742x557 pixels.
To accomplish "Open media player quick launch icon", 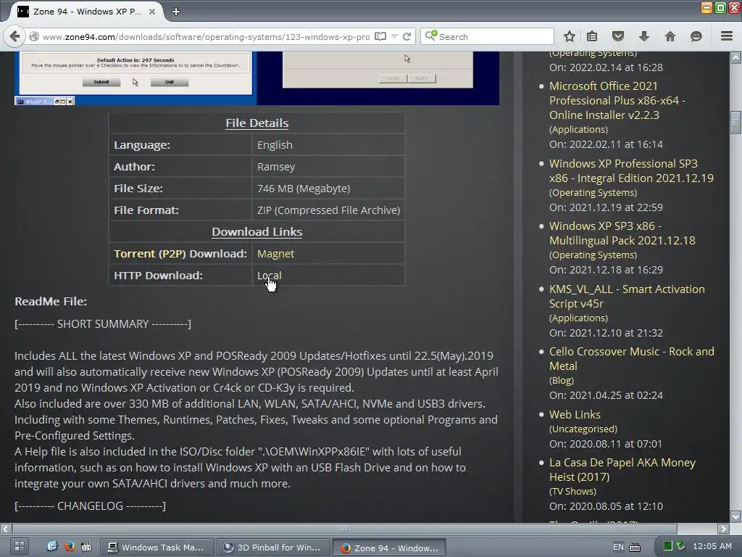I will click(x=86, y=546).
